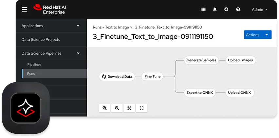The image size is (279, 138).
Task: Select Pipelines in the sidebar
Action: (x=34, y=65)
